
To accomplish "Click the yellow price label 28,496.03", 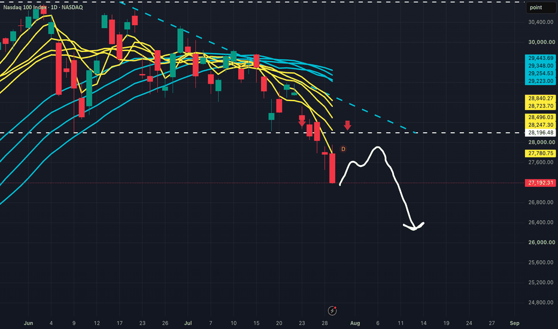I will (540, 117).
